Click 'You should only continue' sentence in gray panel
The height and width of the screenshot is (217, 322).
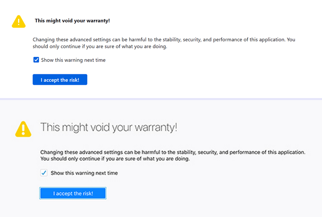[x=115, y=159]
